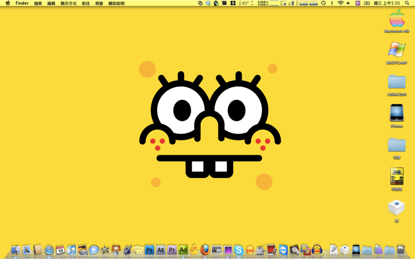Launch Photo Booth from the dock
This screenshot has height=259, width=415.
[272, 250]
